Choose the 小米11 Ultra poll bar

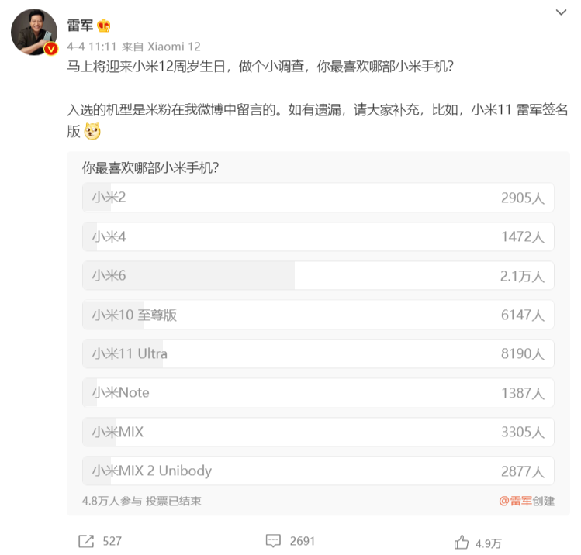coord(318,353)
